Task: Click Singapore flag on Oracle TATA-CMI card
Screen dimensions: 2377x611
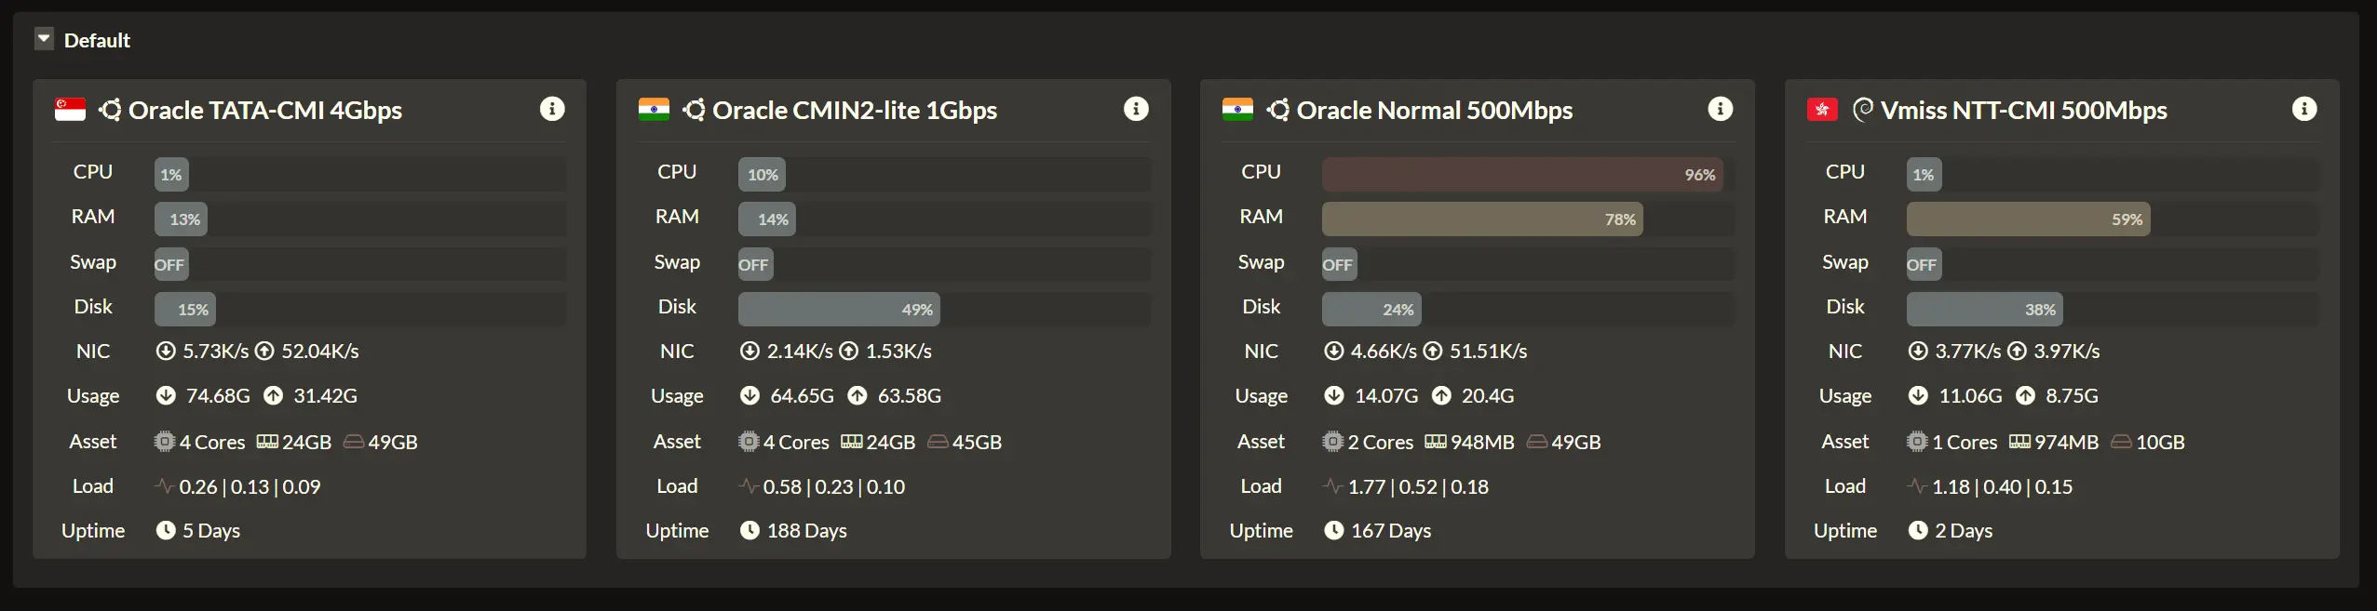Action: pos(70,110)
